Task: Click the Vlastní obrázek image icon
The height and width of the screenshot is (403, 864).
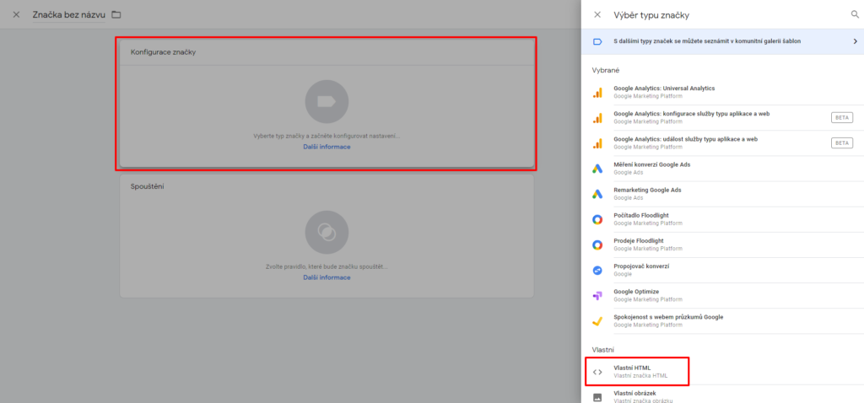Action: (x=597, y=397)
